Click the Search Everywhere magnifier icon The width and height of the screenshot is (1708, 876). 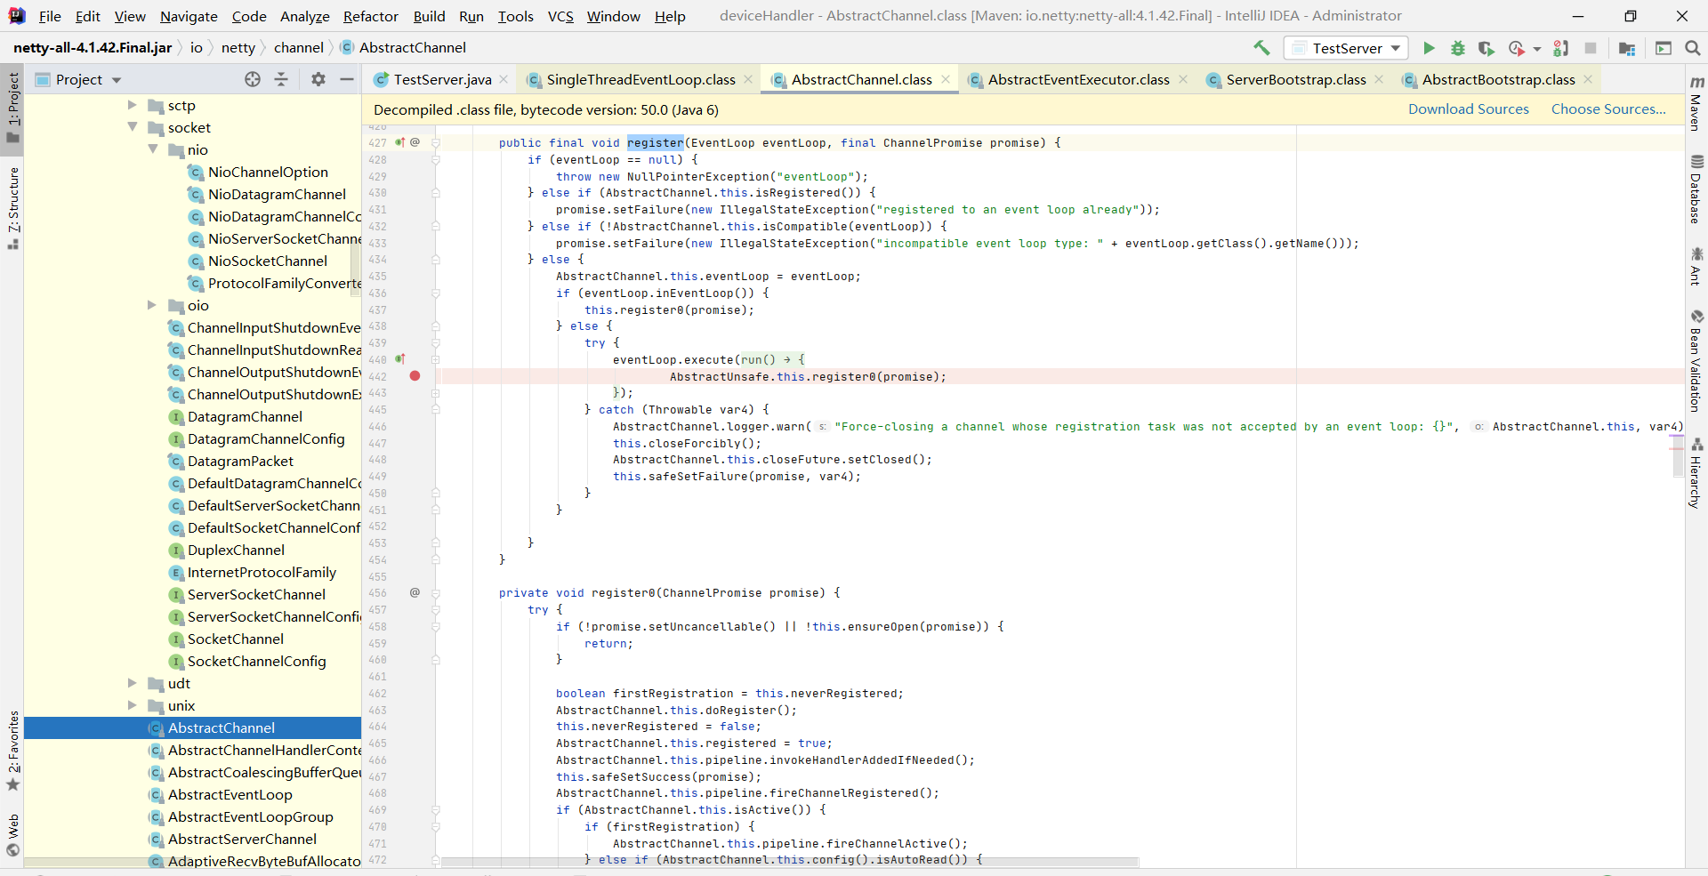pyautogui.click(x=1693, y=48)
